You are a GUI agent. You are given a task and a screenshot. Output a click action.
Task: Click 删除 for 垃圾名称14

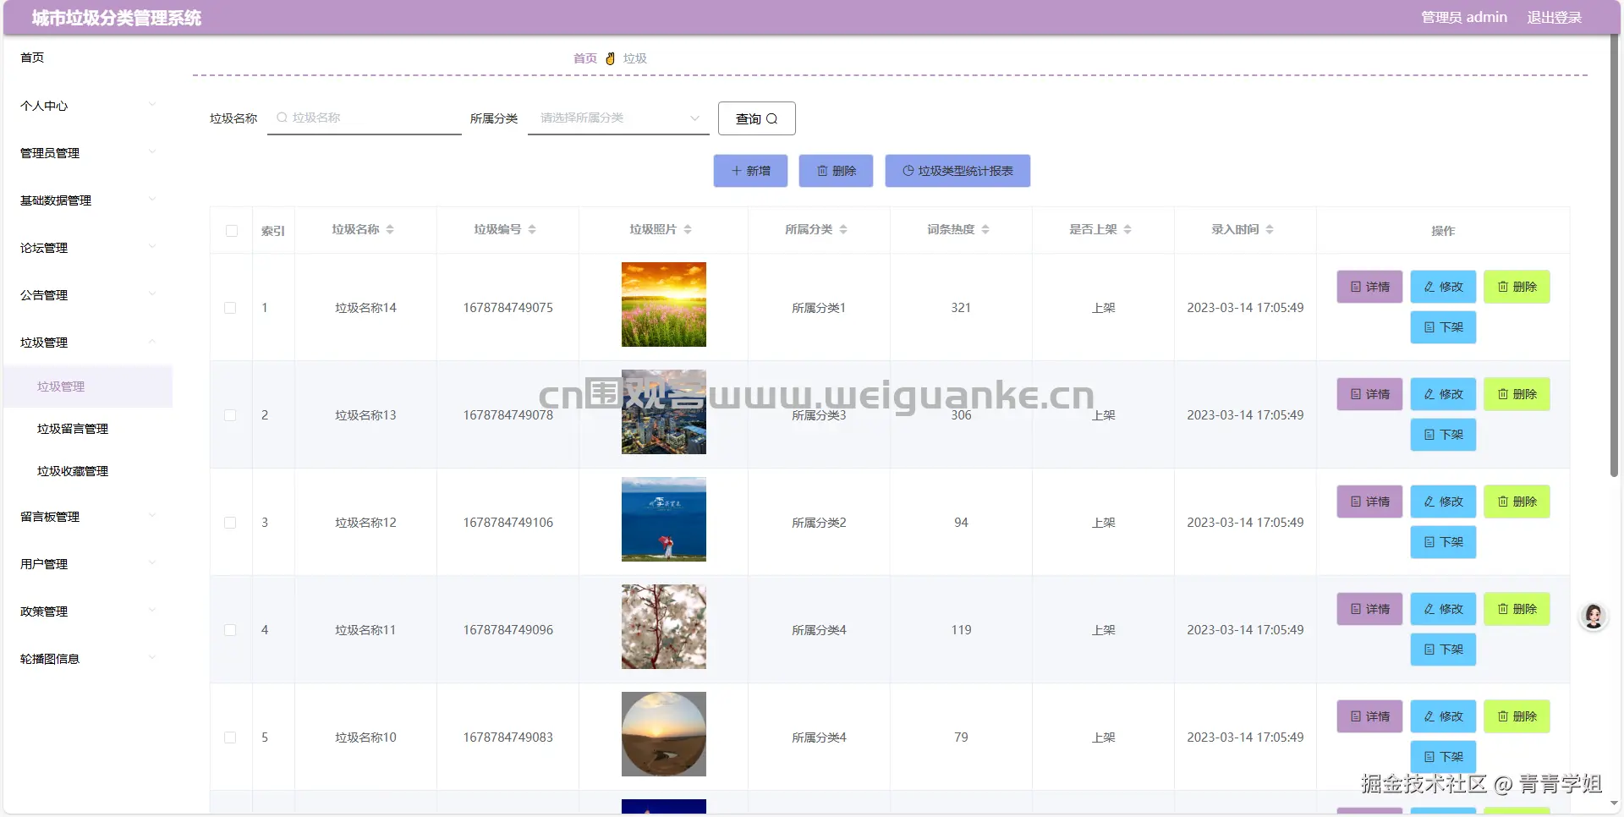(1517, 287)
